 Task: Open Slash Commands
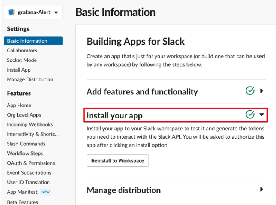click(26, 144)
